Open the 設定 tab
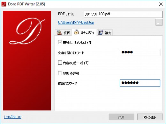This screenshot has width=166, height=124. (105, 32)
